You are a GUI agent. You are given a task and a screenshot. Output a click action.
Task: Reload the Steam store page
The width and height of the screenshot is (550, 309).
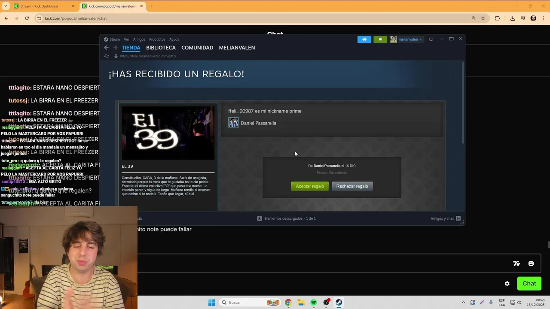pyautogui.click(x=107, y=56)
